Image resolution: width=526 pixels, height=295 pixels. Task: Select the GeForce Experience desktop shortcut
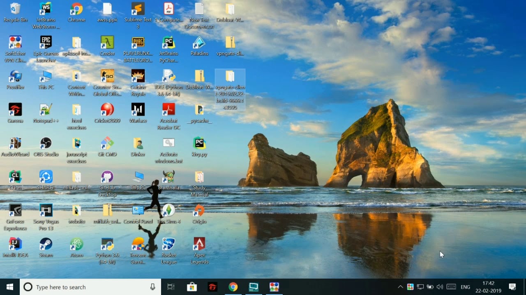point(15,217)
